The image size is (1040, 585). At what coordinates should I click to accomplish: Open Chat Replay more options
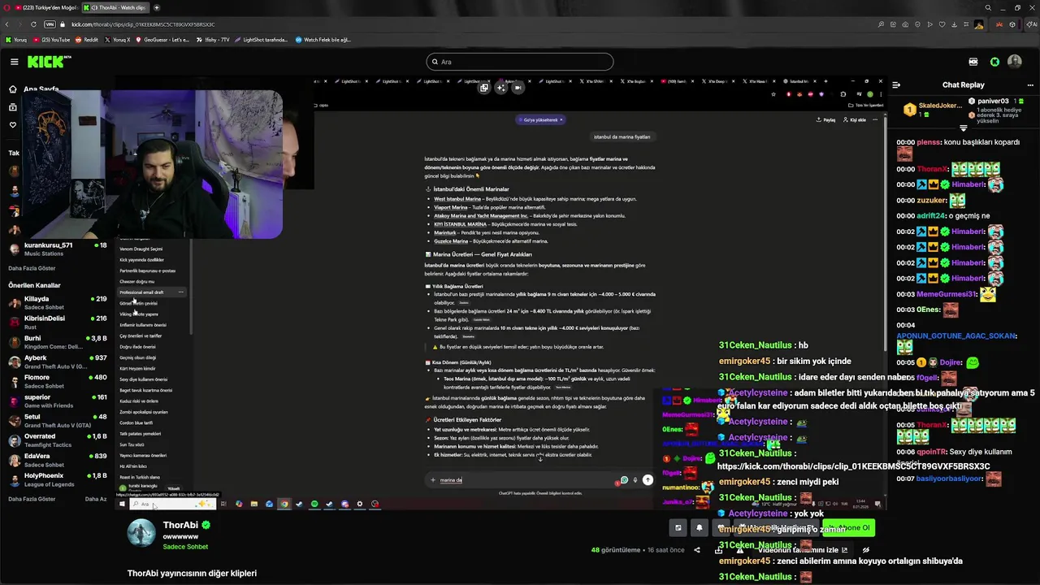point(1030,84)
